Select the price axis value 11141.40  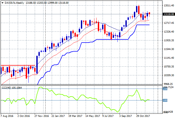[169, 58]
